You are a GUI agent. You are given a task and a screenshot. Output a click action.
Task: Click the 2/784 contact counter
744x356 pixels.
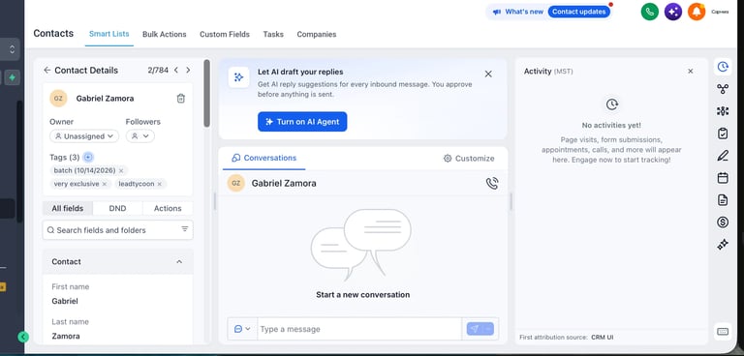pyautogui.click(x=158, y=71)
